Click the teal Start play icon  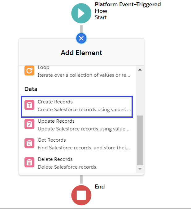[81, 13]
